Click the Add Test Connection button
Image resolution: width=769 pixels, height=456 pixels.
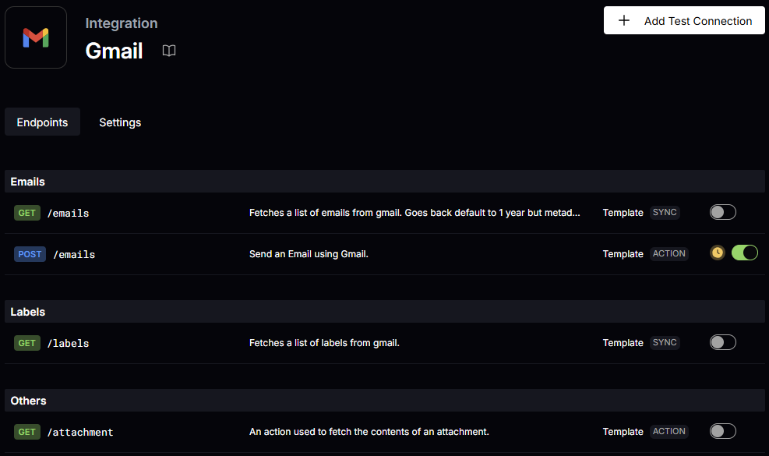coord(684,21)
